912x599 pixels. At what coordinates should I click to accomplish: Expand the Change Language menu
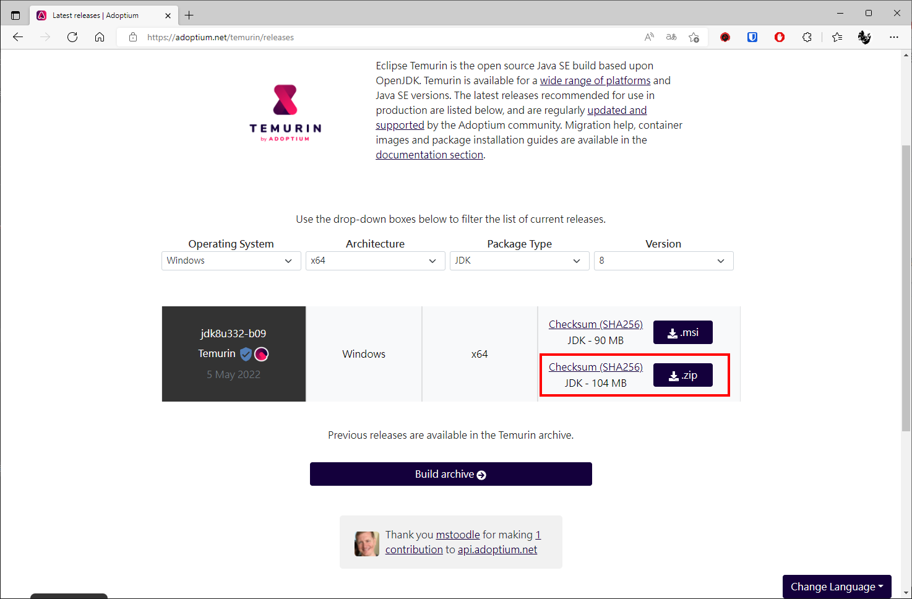coord(837,587)
